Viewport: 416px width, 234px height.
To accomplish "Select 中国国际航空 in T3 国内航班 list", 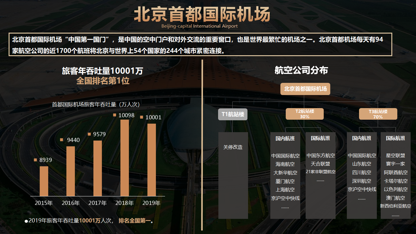I will [x=362, y=155].
